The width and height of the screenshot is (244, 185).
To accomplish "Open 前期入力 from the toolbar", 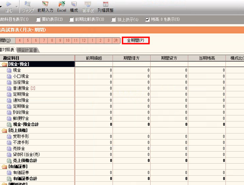I will [45, 5].
